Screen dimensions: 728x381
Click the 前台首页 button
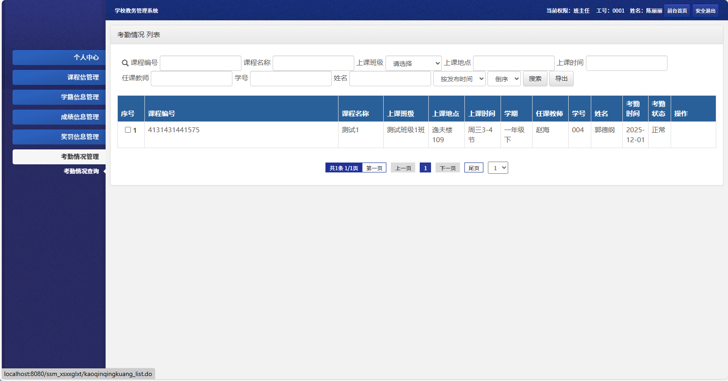[677, 11]
